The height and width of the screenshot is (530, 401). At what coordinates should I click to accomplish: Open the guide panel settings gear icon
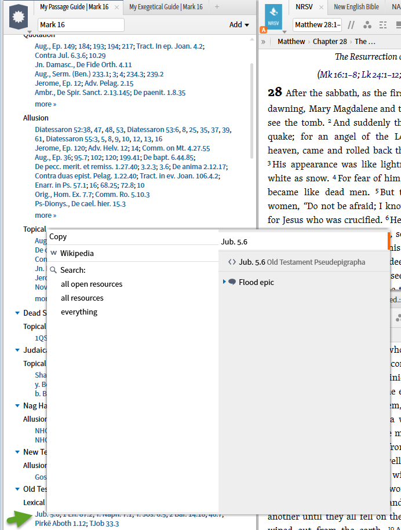point(19,17)
